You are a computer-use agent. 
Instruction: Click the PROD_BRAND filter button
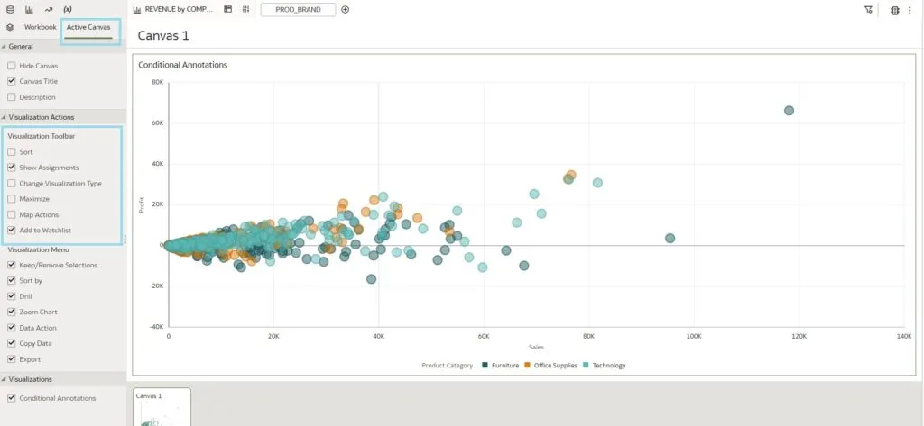click(297, 9)
